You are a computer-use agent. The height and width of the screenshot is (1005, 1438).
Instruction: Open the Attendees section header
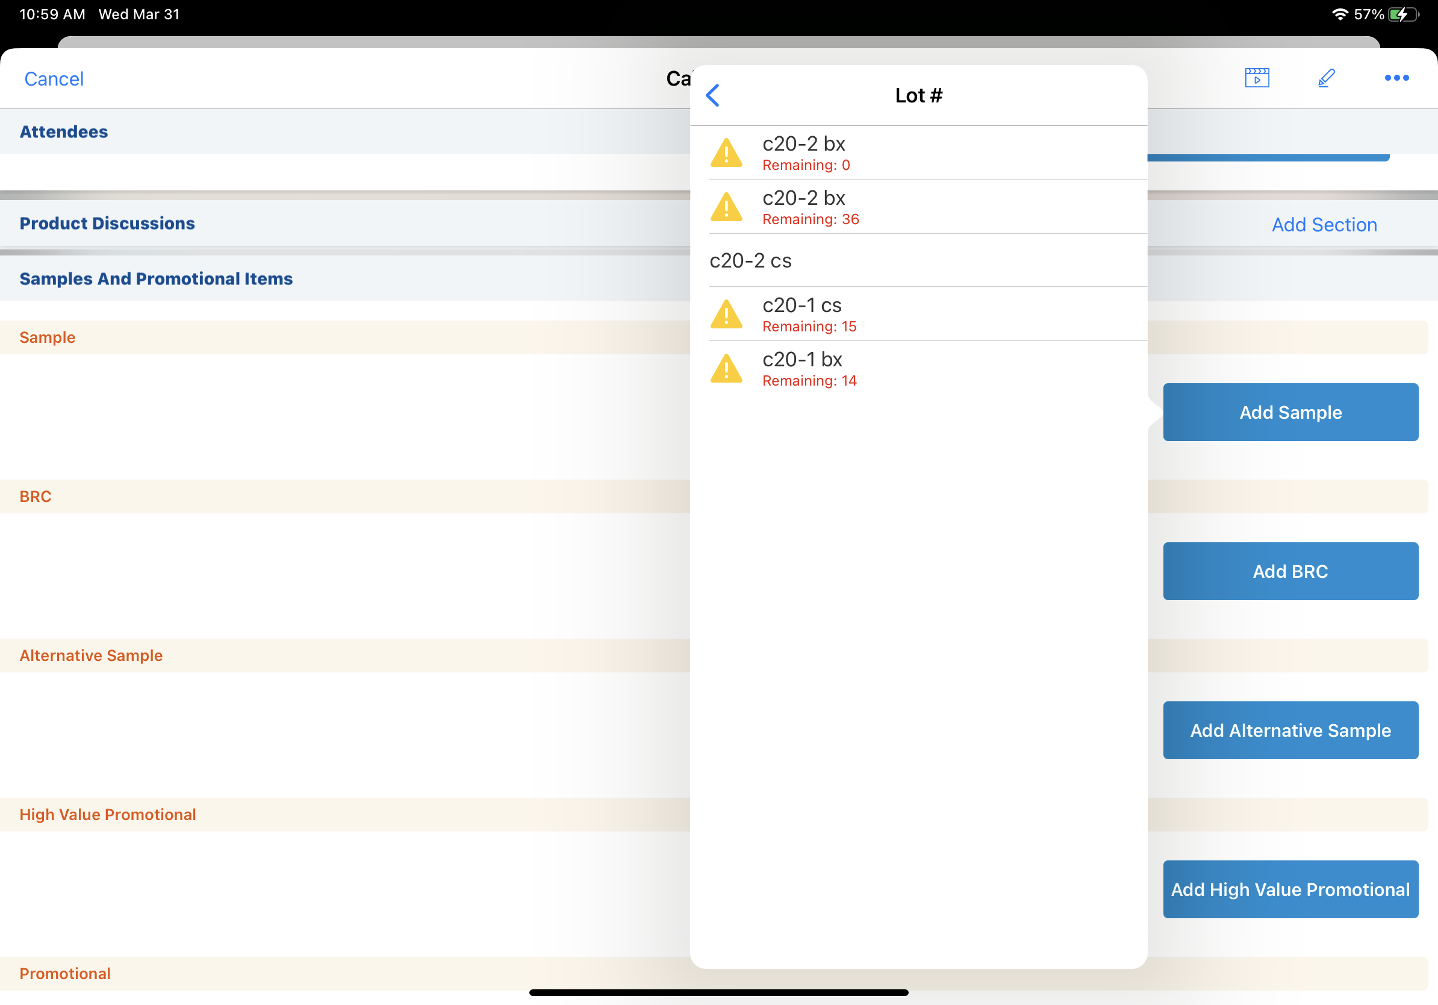(64, 131)
